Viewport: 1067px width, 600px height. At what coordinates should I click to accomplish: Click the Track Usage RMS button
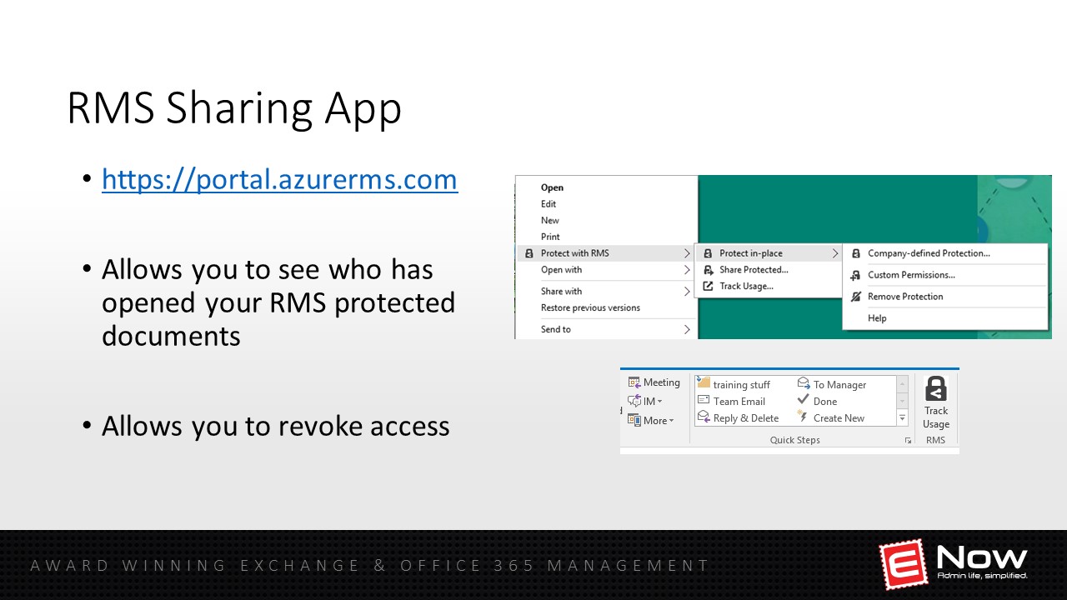pyautogui.click(x=936, y=403)
